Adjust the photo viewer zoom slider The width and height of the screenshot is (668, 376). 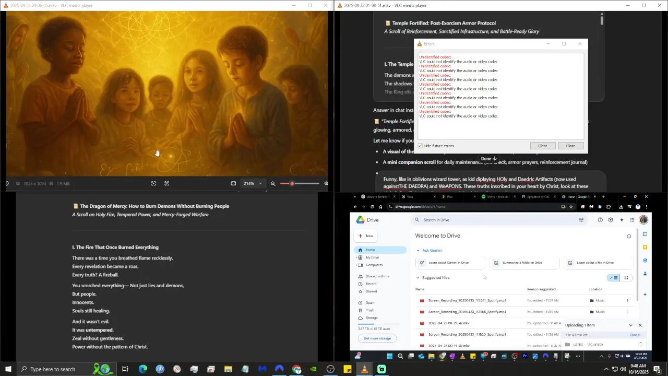tap(300, 184)
